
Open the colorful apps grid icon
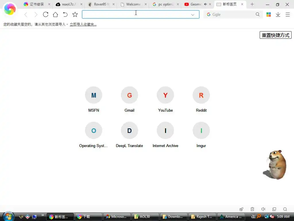(x=268, y=14)
